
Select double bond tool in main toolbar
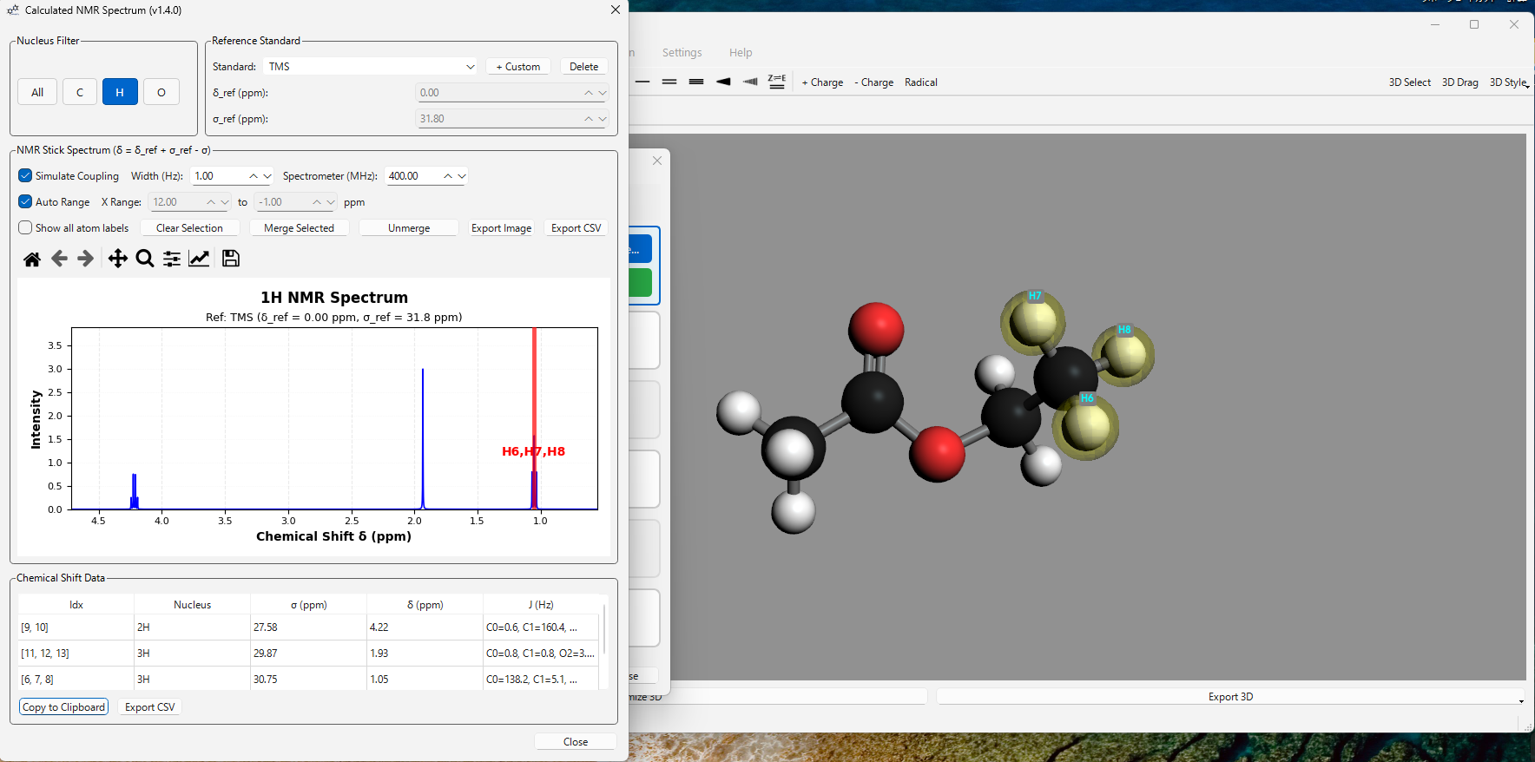pyautogui.click(x=669, y=82)
